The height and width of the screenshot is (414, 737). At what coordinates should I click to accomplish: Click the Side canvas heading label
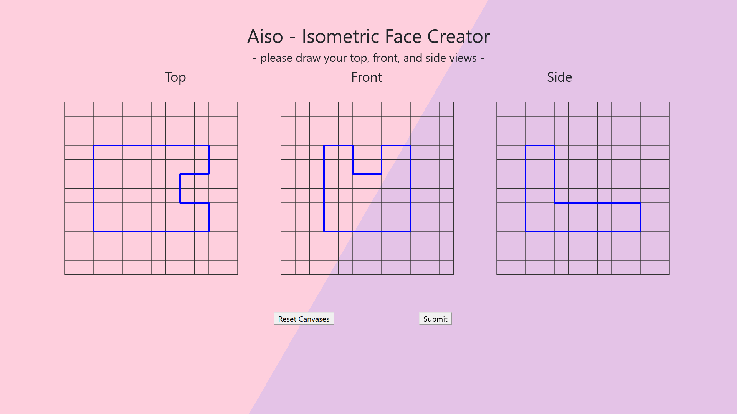pos(559,77)
